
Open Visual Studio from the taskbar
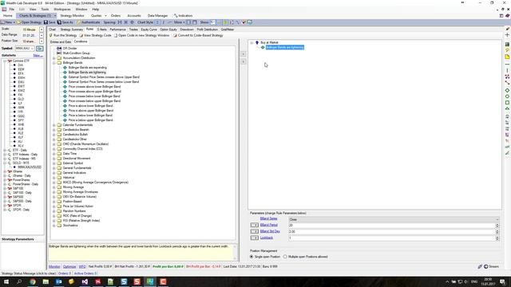coord(85,281)
